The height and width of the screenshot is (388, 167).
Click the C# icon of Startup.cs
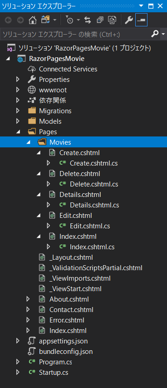32,372
